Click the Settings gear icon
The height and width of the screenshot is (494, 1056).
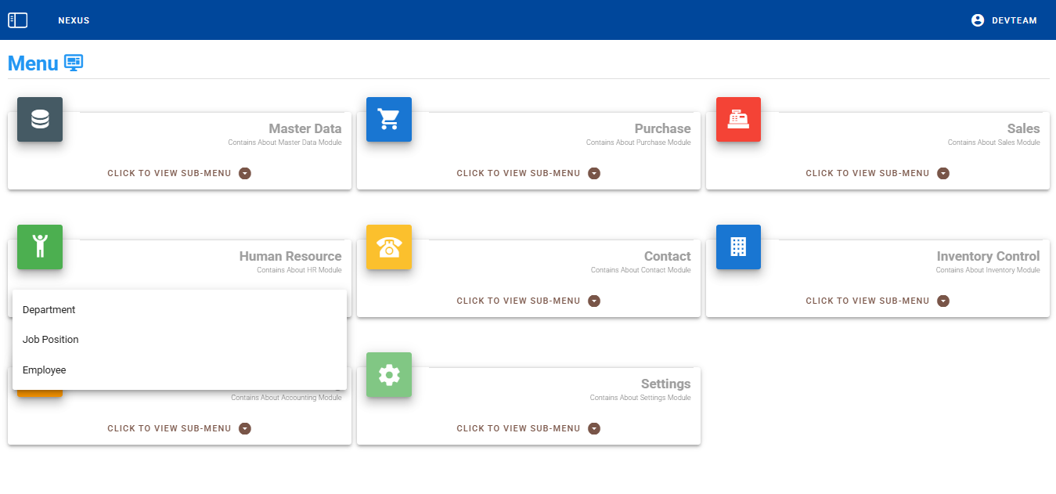coord(389,375)
